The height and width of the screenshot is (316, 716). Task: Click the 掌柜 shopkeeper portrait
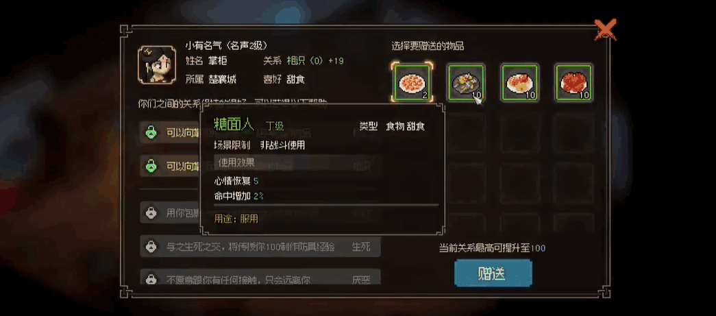(157, 64)
